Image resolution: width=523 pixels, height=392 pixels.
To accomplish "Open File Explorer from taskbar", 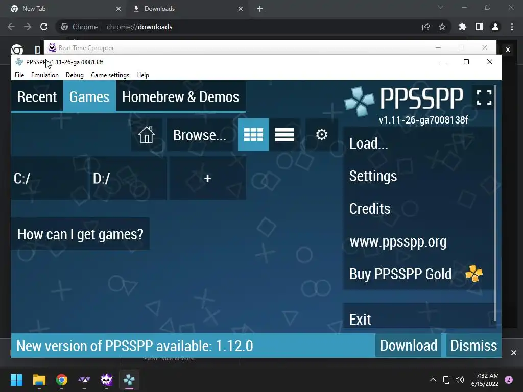I will click(39, 380).
